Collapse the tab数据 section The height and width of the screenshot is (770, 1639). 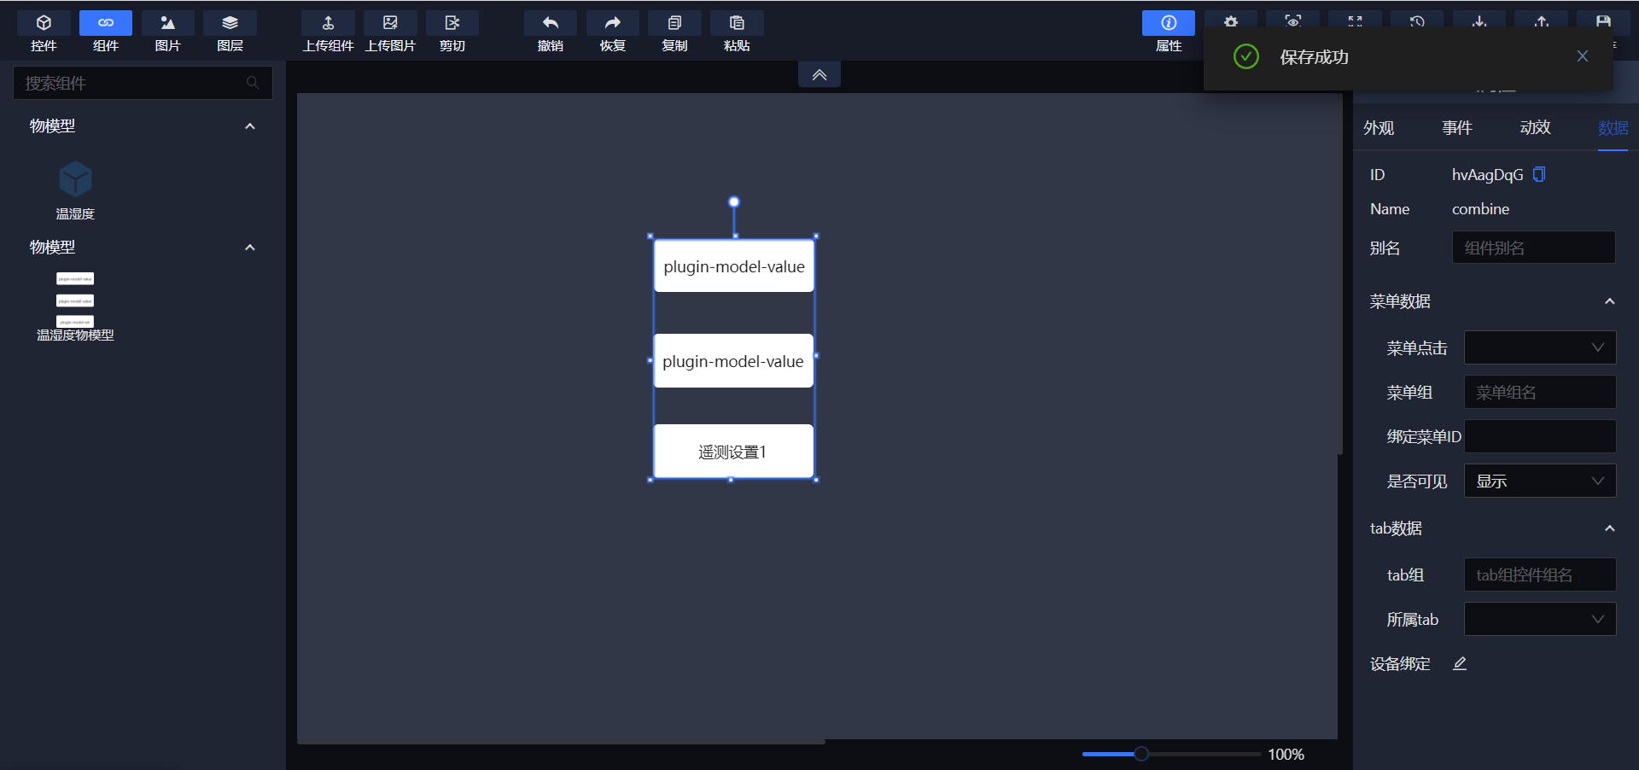coord(1610,528)
